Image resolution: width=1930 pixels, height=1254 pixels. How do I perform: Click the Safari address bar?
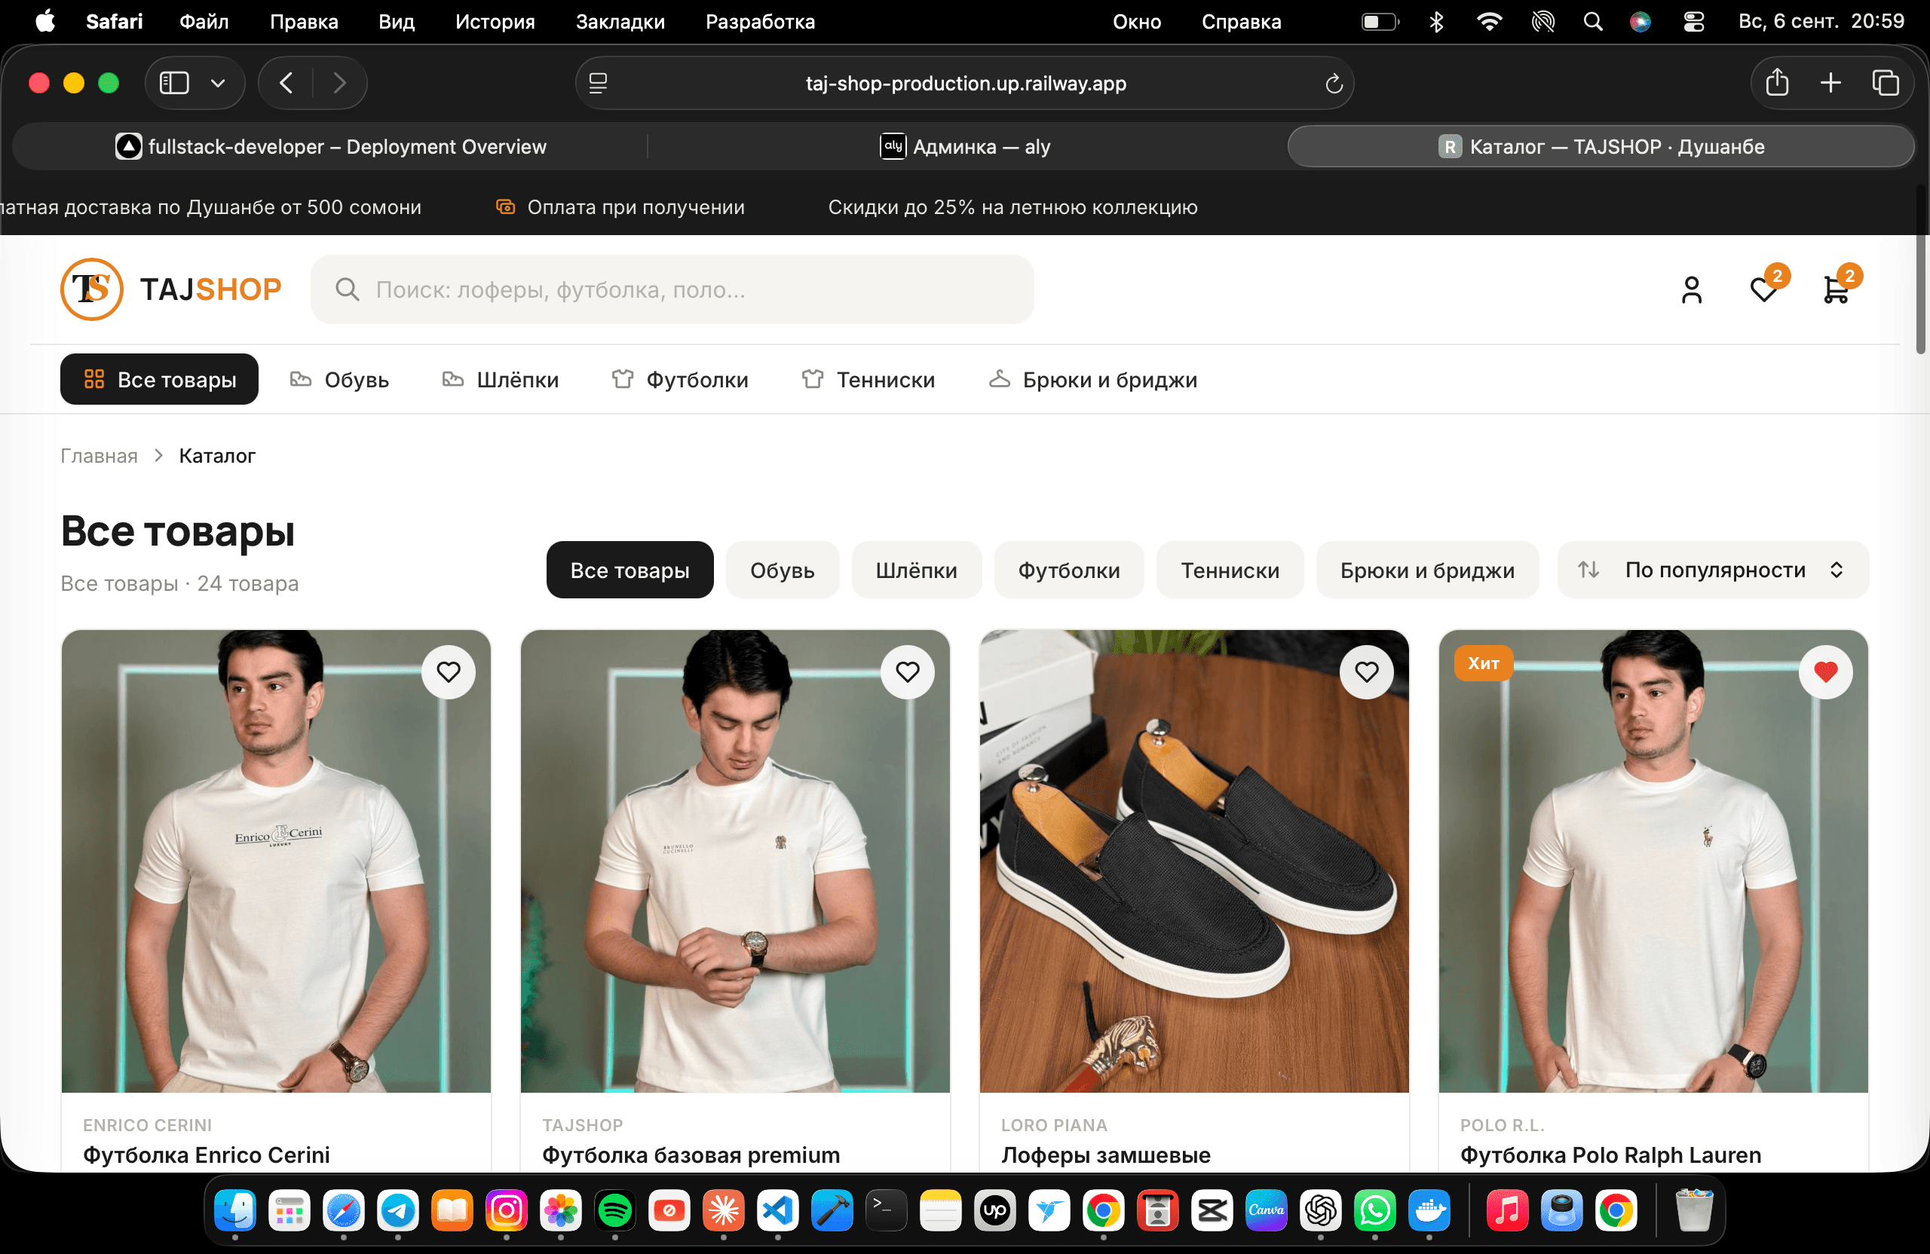964,84
